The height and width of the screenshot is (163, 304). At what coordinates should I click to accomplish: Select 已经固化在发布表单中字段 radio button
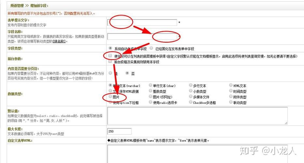pyautogui.click(x=151, y=48)
